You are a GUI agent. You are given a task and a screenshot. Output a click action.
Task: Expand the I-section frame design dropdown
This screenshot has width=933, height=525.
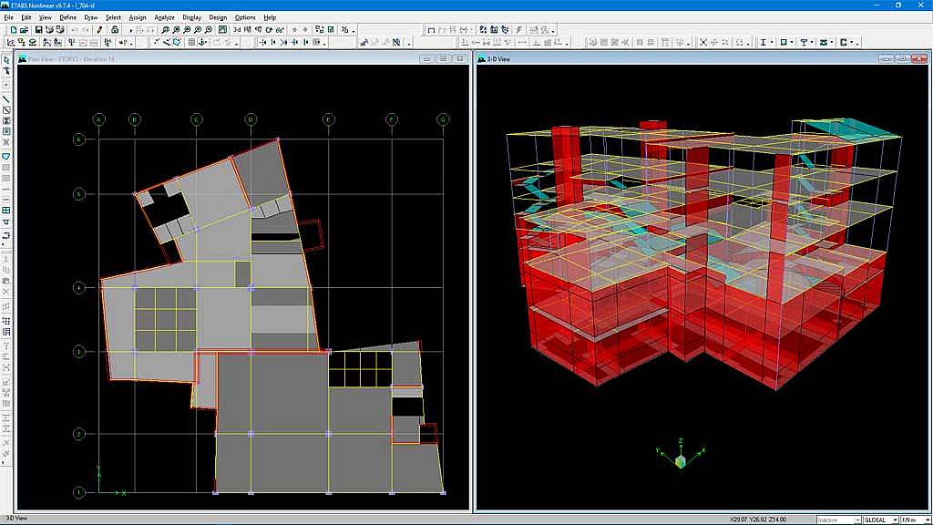tap(772, 42)
